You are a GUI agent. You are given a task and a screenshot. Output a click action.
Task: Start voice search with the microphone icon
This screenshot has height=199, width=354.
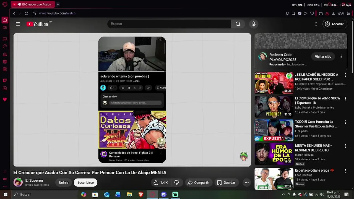(254, 24)
